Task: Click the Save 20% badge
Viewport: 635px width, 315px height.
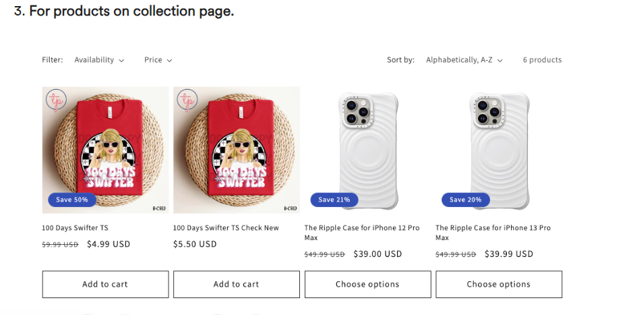Action: tap(466, 200)
